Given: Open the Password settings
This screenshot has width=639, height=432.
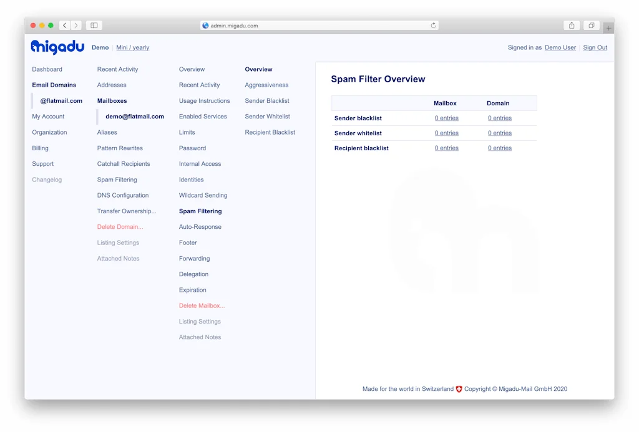Looking at the screenshot, I should click(192, 148).
